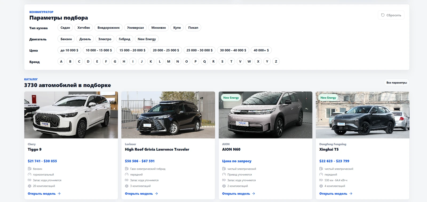The height and width of the screenshot is (202, 427).
Task: Click the scales icon beside 20 комплектаций
Action: (x=30, y=186)
